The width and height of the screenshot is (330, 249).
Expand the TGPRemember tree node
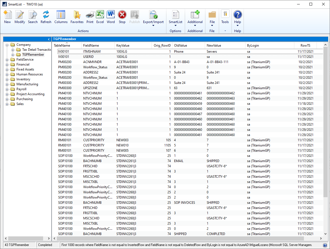click(x=13, y=55)
